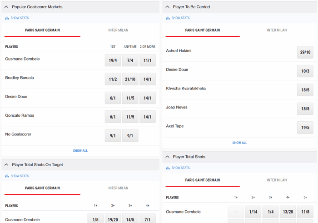Switch to Inter Milan tab in Player To Be Carded

[x=277, y=30]
